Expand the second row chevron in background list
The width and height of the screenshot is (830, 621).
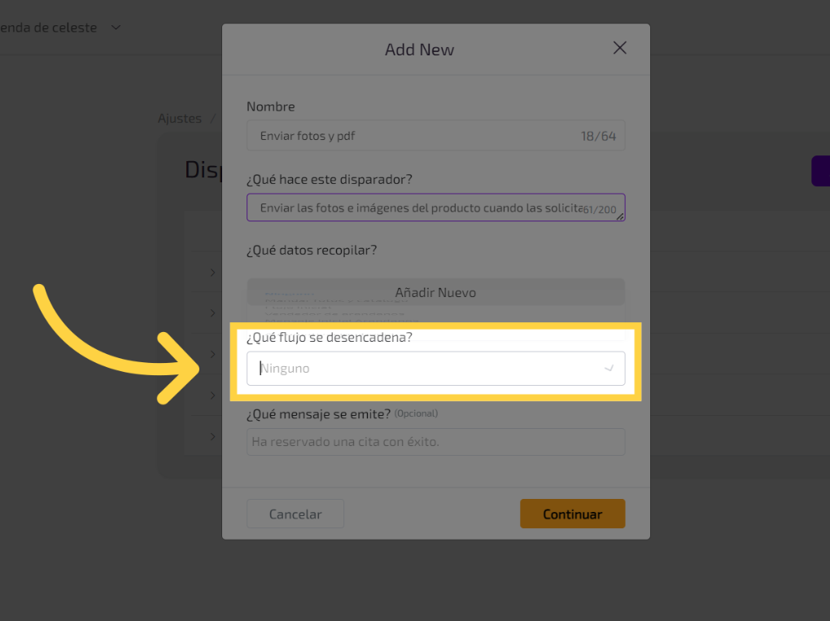[212, 313]
